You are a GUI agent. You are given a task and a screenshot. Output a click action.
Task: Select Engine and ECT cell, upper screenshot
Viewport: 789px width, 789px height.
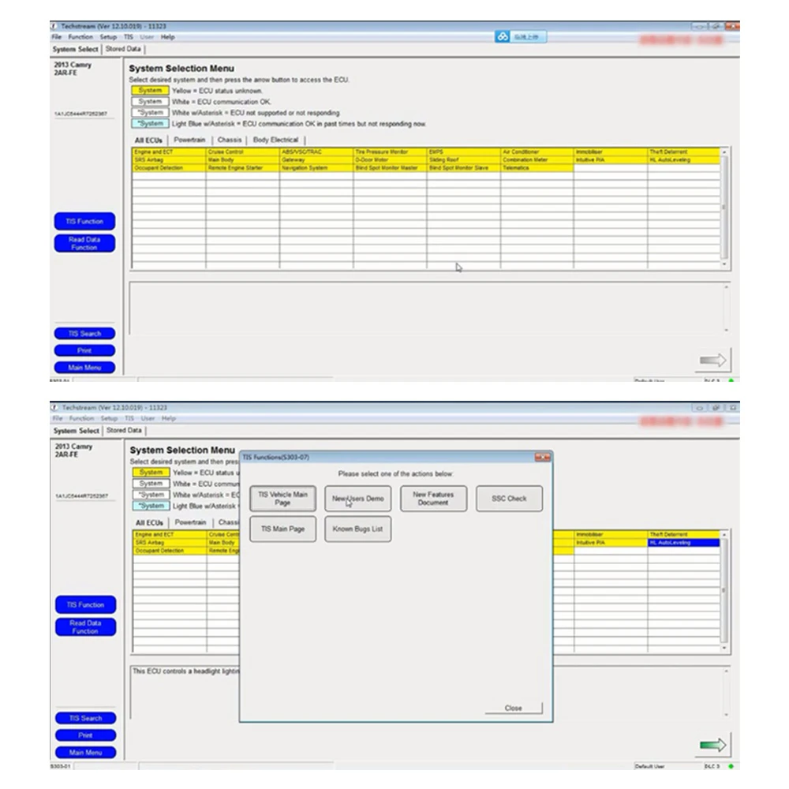pos(169,152)
